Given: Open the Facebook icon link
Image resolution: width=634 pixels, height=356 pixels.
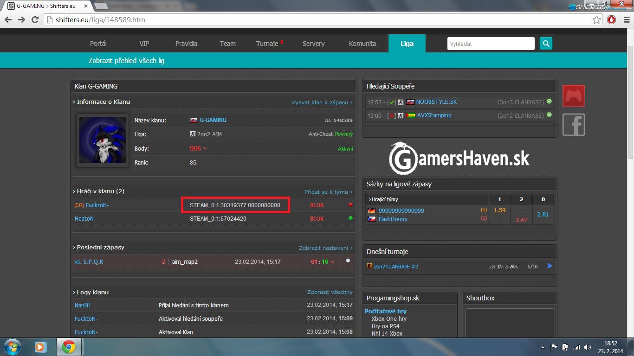Looking at the screenshot, I should (x=574, y=125).
